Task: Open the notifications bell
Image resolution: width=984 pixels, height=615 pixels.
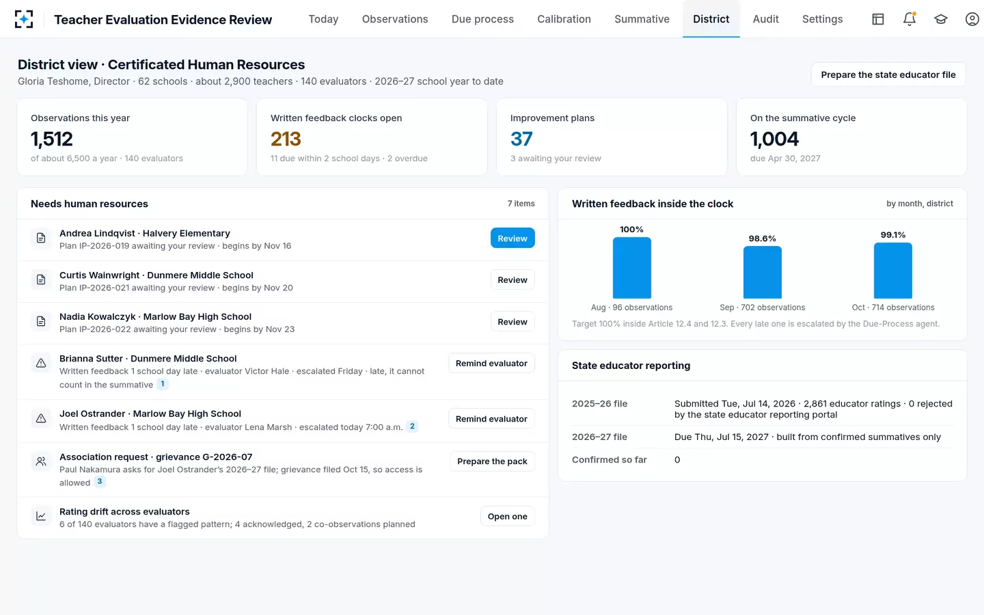Action: pyautogui.click(x=910, y=19)
